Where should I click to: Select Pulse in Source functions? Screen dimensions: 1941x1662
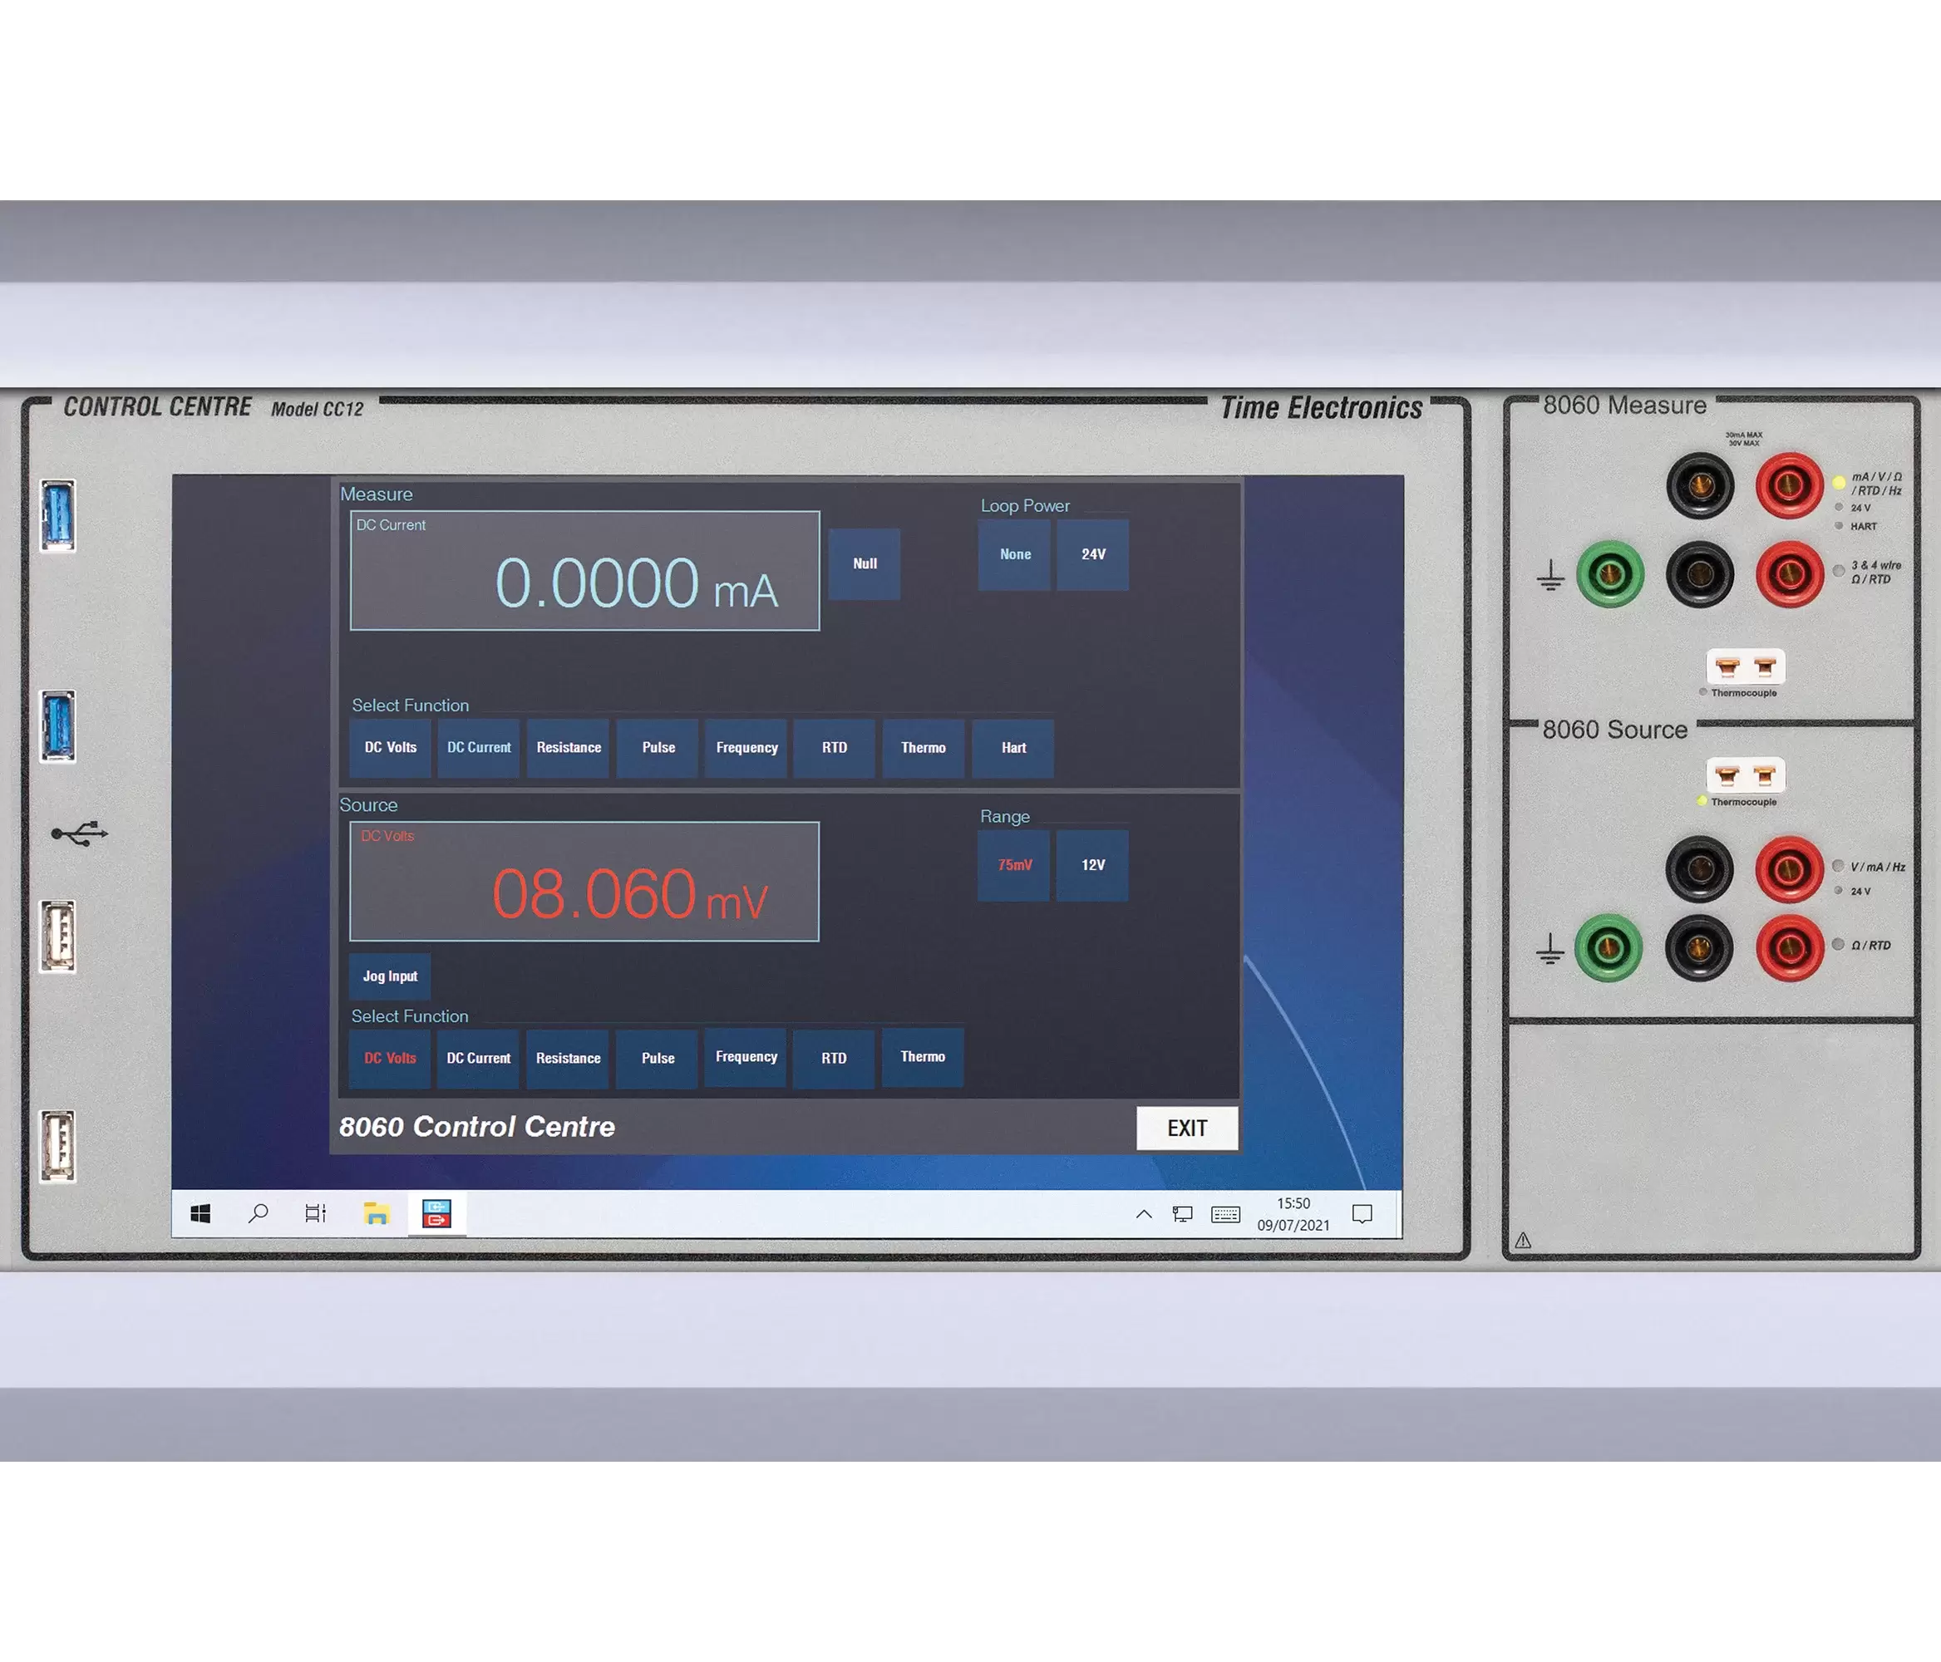coord(658,1058)
